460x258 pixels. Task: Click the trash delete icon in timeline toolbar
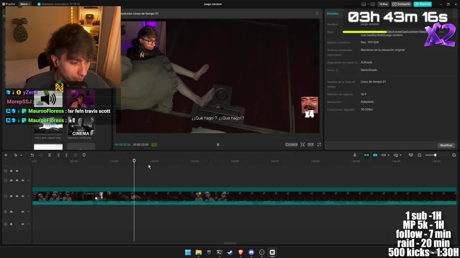tap(75, 155)
